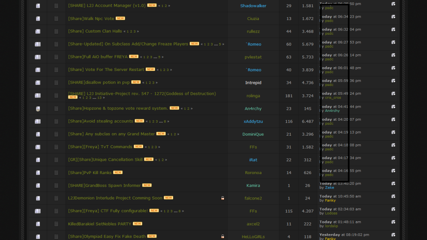Click topic status icon for Hopzone & topzone vote
Image resolution: width=427 pixels, height=240 pixels.
38,109
